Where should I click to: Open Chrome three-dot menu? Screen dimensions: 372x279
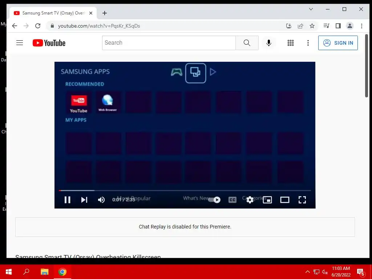pyautogui.click(x=361, y=26)
